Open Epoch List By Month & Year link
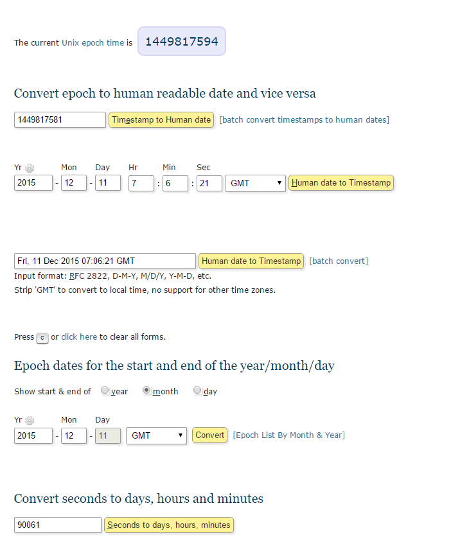 (288, 435)
